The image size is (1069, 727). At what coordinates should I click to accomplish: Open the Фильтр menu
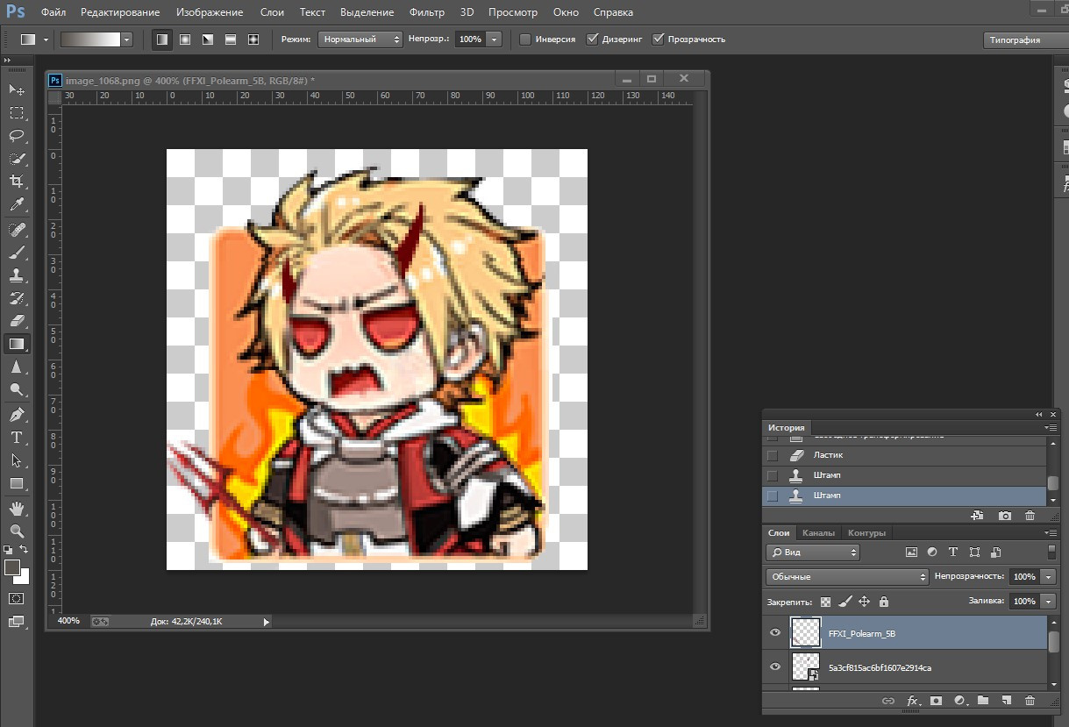[426, 12]
